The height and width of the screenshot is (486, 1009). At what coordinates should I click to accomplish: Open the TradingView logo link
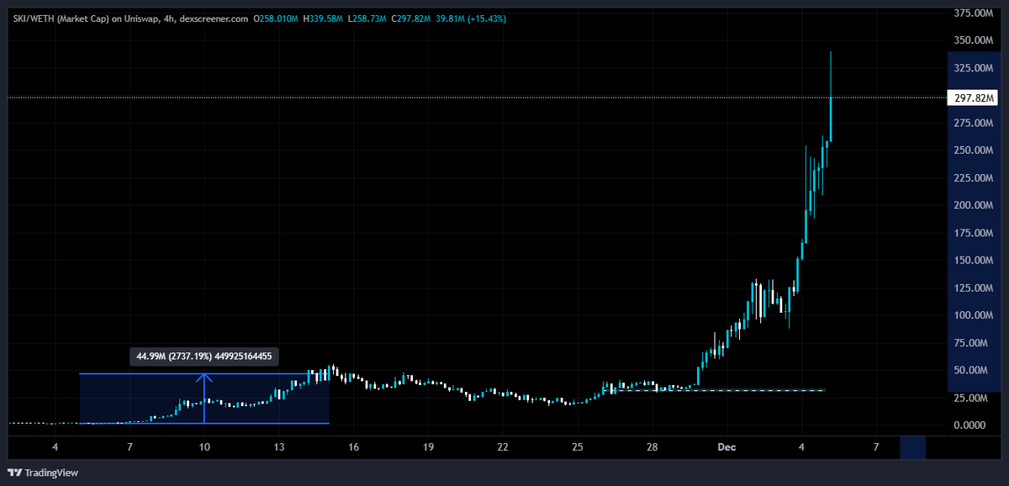(43, 473)
